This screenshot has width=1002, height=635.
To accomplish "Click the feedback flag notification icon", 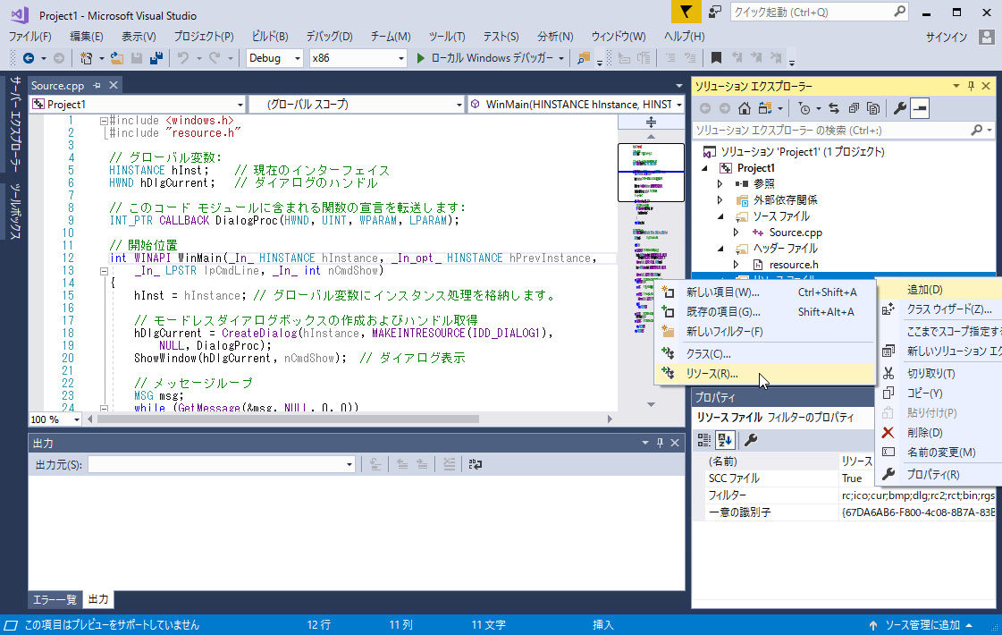I will pyautogui.click(x=685, y=12).
